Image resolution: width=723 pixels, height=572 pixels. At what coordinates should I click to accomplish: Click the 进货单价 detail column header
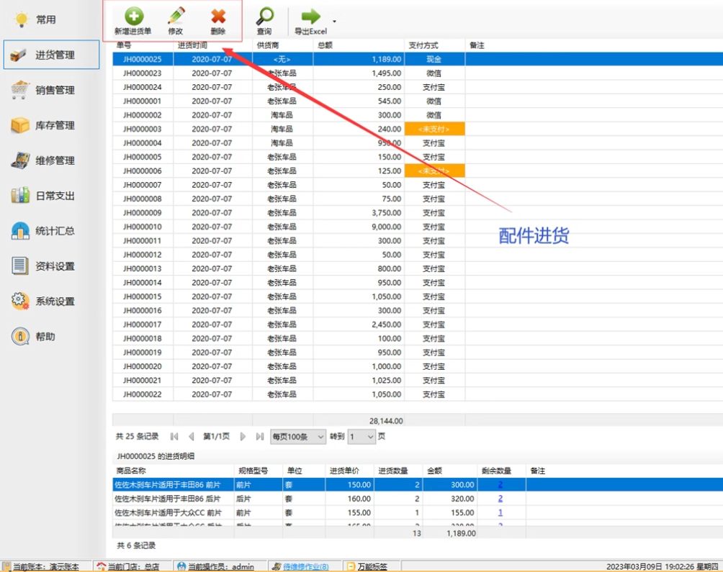(344, 471)
